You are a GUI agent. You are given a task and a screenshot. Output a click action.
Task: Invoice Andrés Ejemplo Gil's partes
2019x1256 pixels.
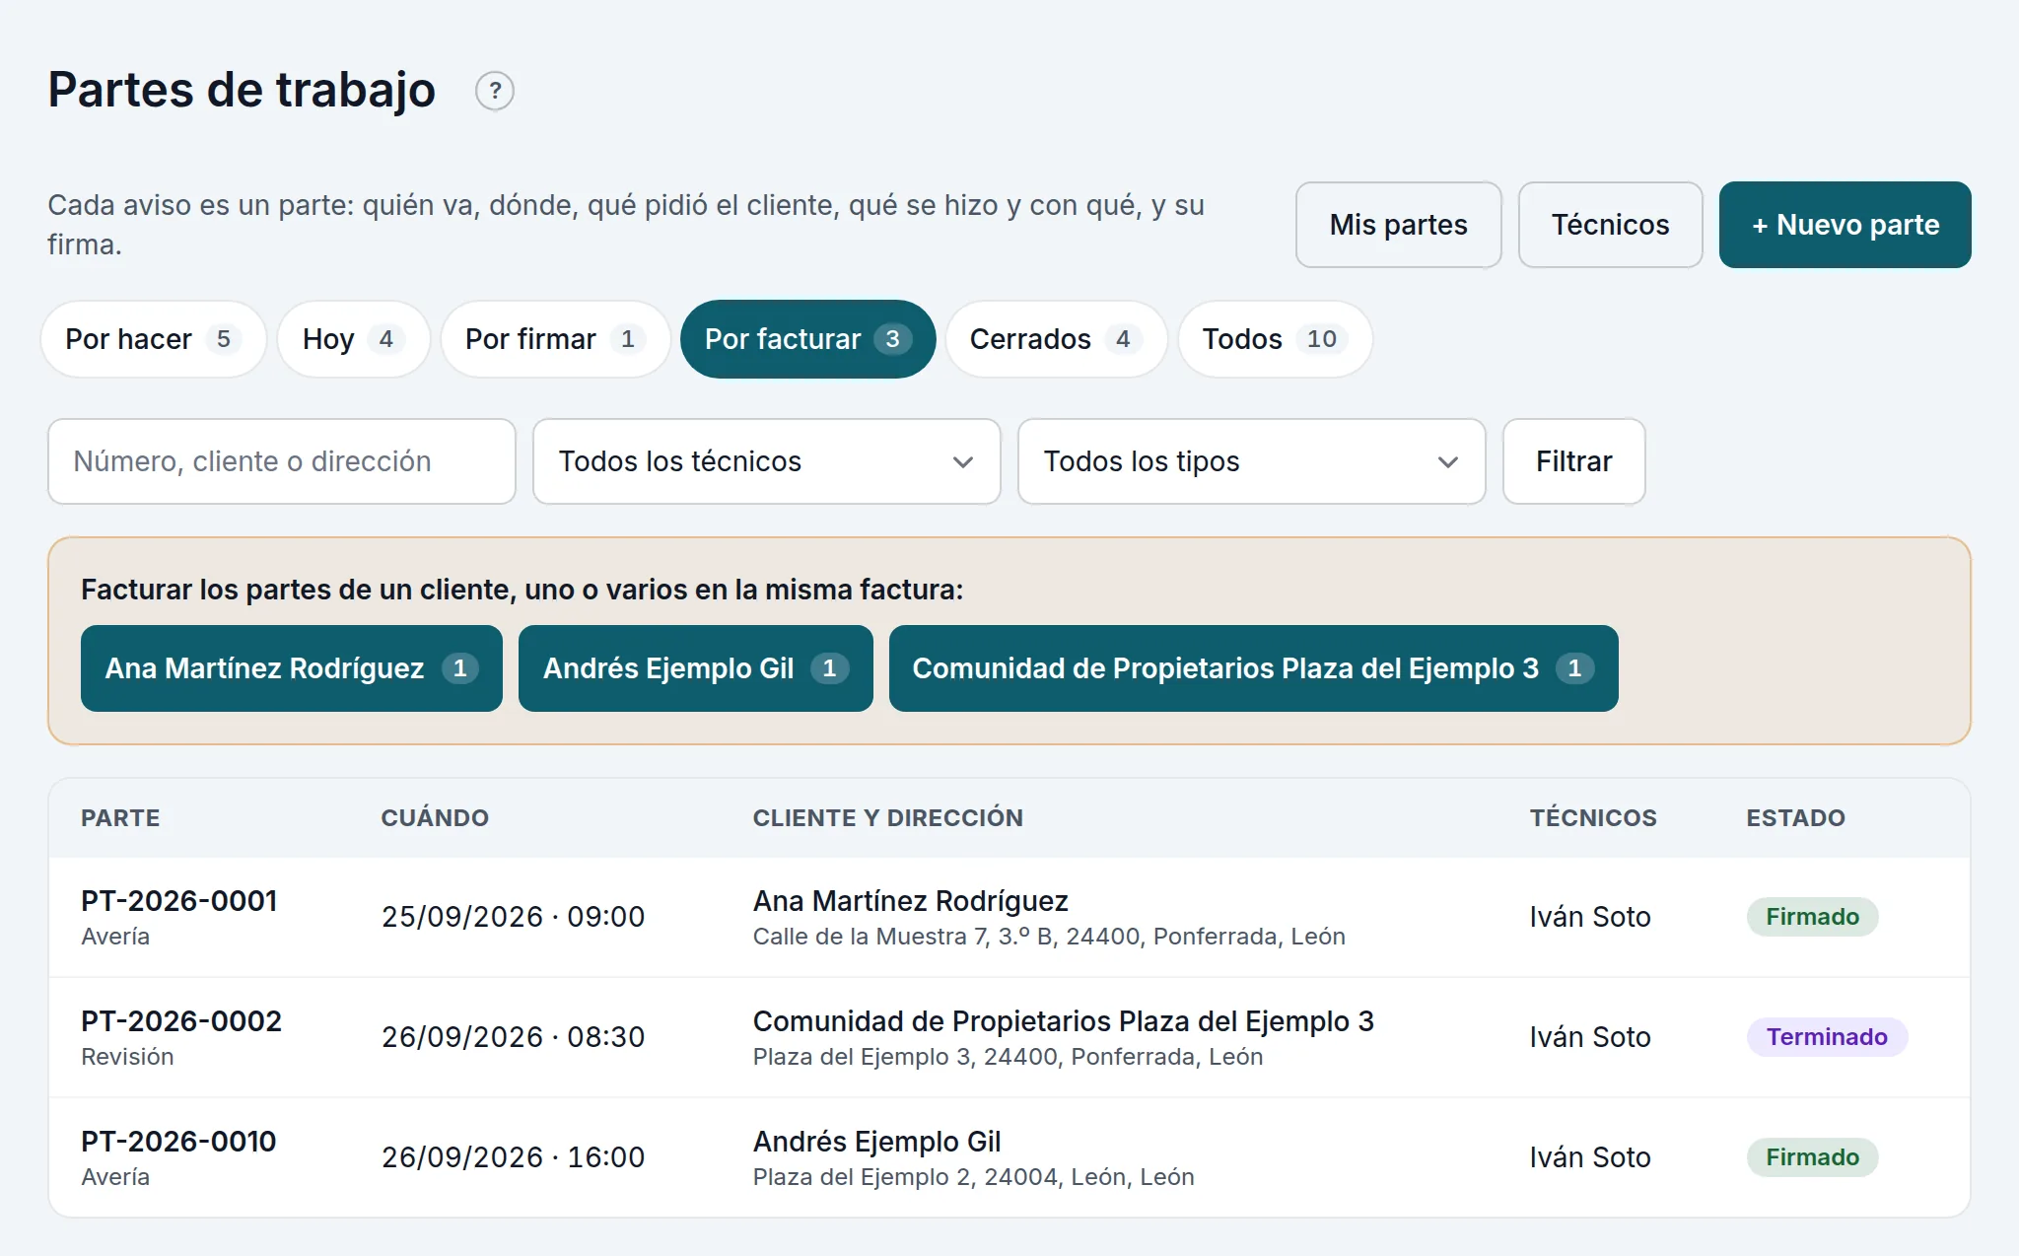click(x=696, y=668)
